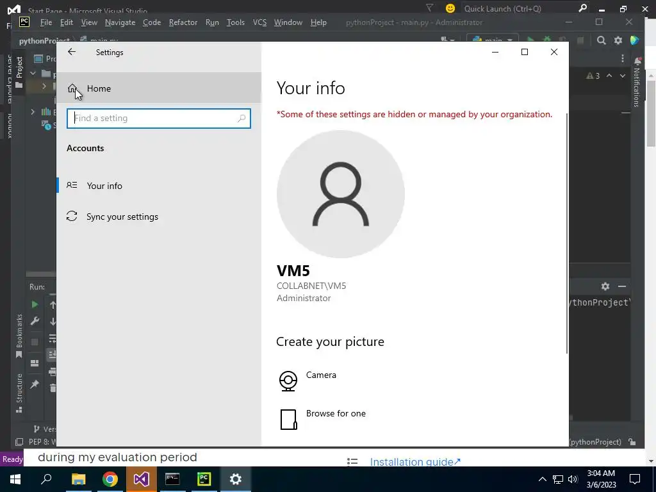Open File Explorer from taskbar

pos(78,479)
